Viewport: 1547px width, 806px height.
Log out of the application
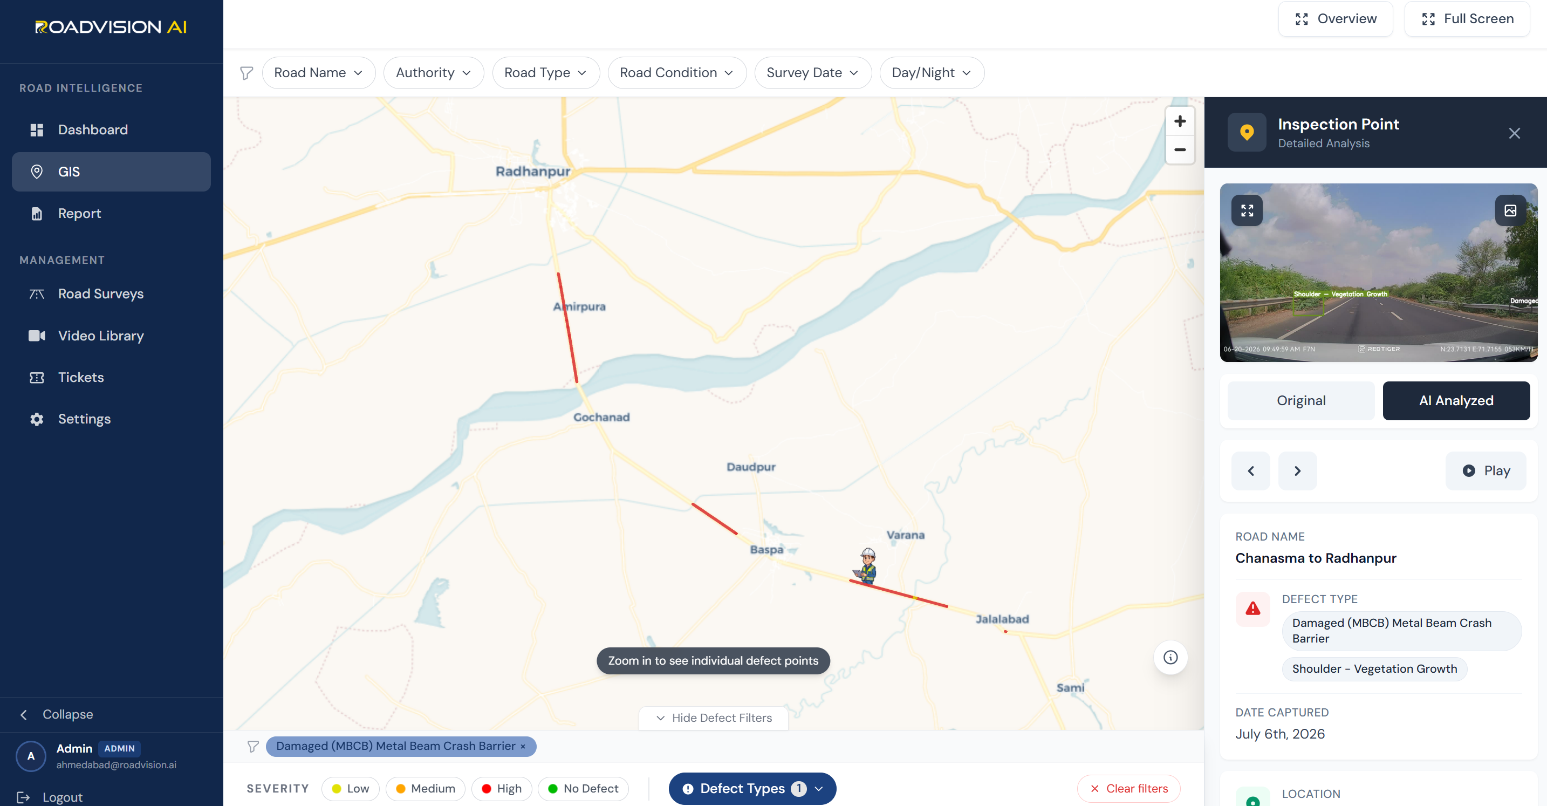(x=51, y=797)
